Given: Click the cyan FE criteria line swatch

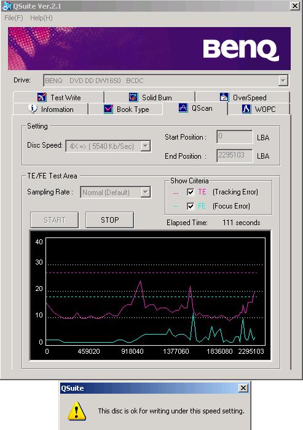Looking at the screenshot, I should [176, 207].
